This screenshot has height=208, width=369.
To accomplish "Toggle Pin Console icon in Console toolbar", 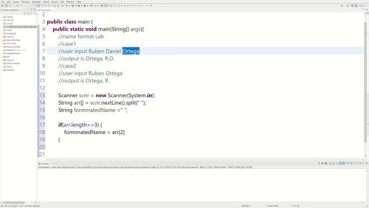I will pos(348,163).
